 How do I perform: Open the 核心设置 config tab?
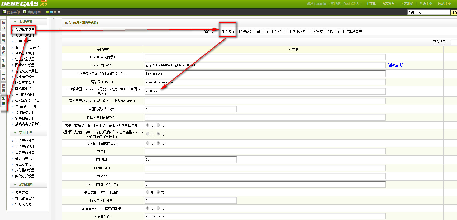(x=228, y=31)
